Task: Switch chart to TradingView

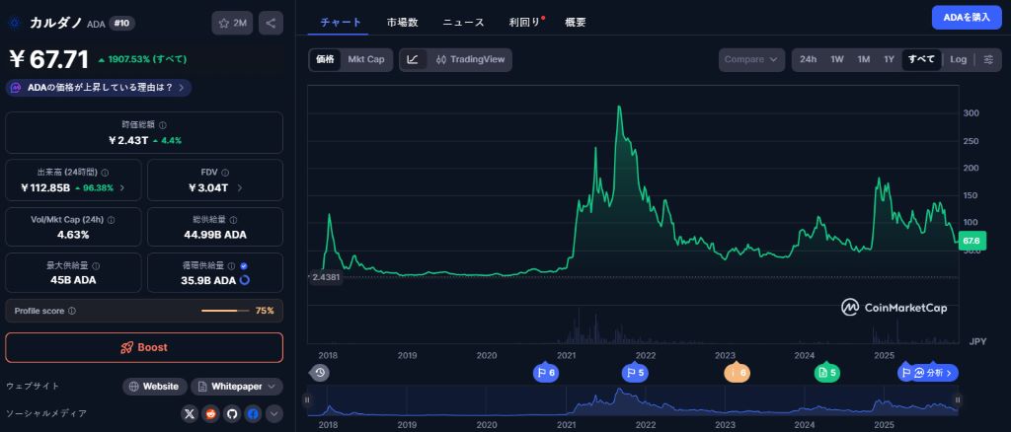Action: pos(470,60)
